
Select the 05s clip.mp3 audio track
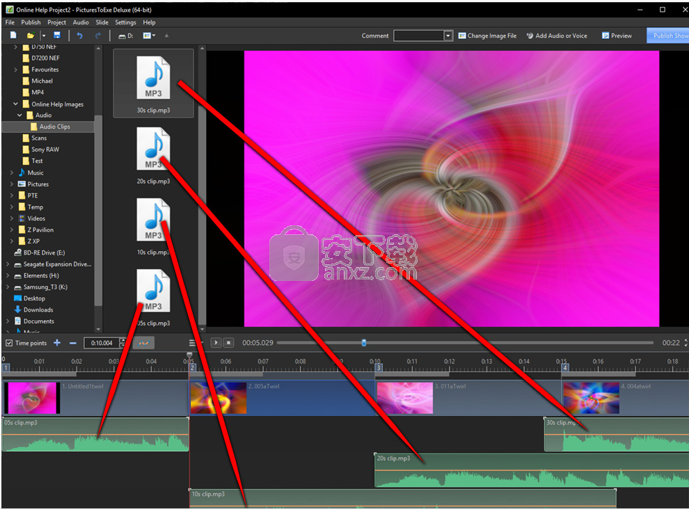coord(95,435)
